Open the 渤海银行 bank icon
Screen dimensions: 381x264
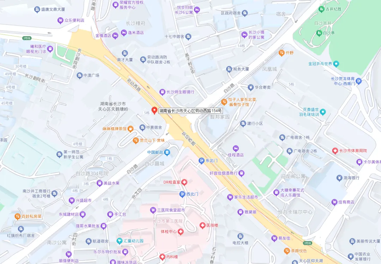click(x=339, y=178)
